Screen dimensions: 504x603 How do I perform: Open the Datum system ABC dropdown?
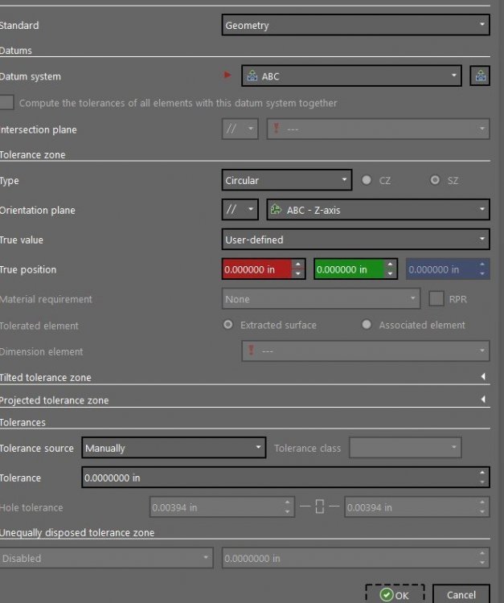[350, 76]
